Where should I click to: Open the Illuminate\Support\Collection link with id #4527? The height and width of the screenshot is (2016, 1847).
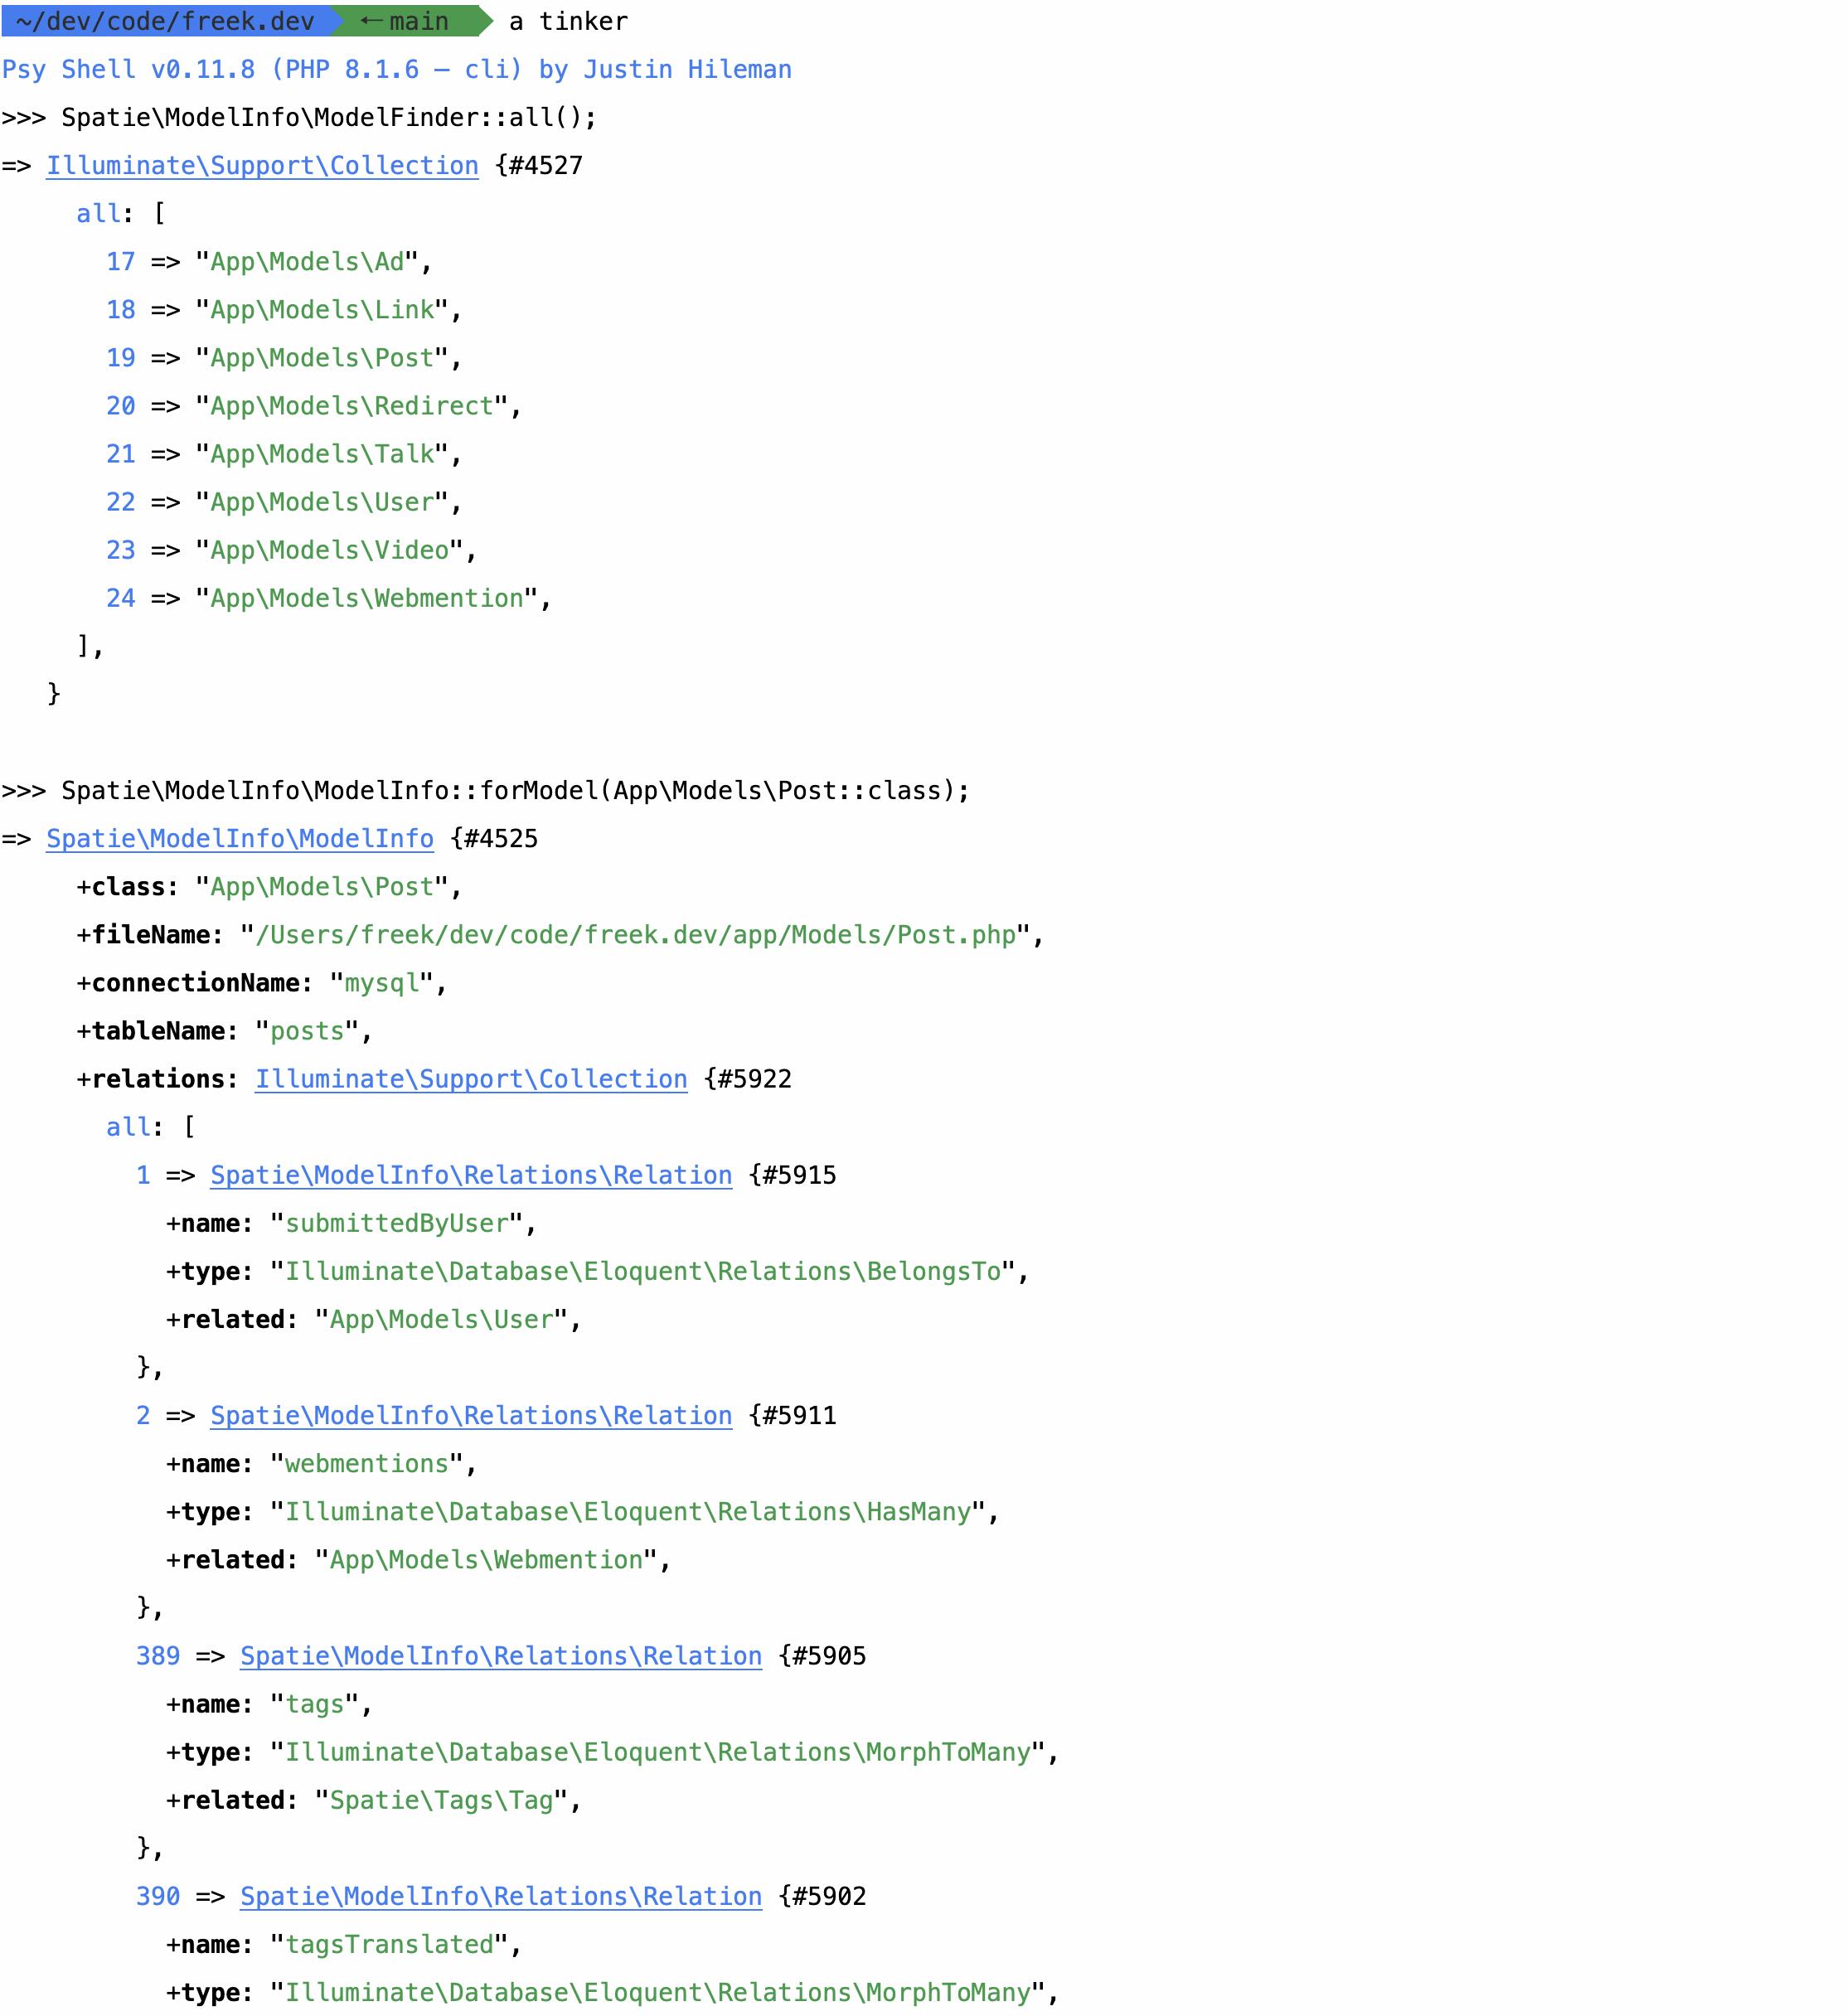(x=262, y=166)
